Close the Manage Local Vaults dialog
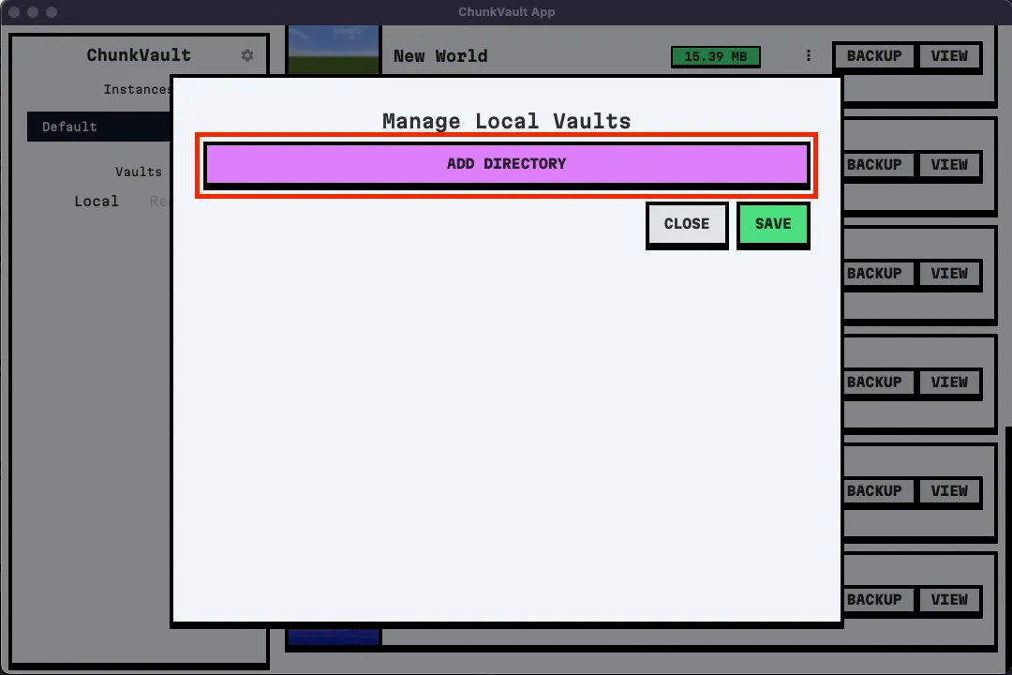The width and height of the screenshot is (1012, 675). coord(687,224)
